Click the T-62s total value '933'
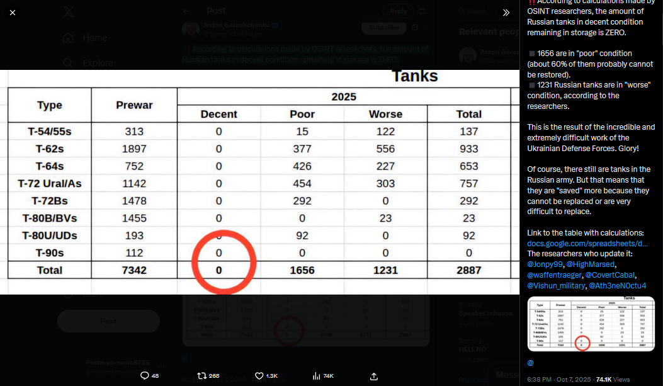 click(x=468, y=149)
